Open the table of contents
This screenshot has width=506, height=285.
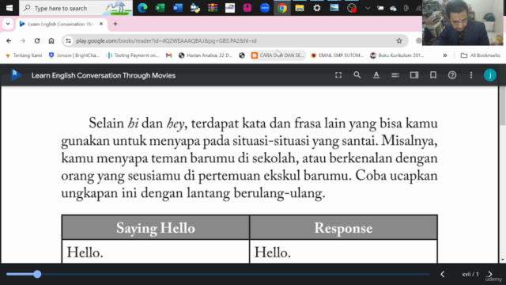pyautogui.click(x=395, y=75)
